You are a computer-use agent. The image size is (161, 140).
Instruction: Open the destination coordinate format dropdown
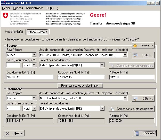pos(102,109)
